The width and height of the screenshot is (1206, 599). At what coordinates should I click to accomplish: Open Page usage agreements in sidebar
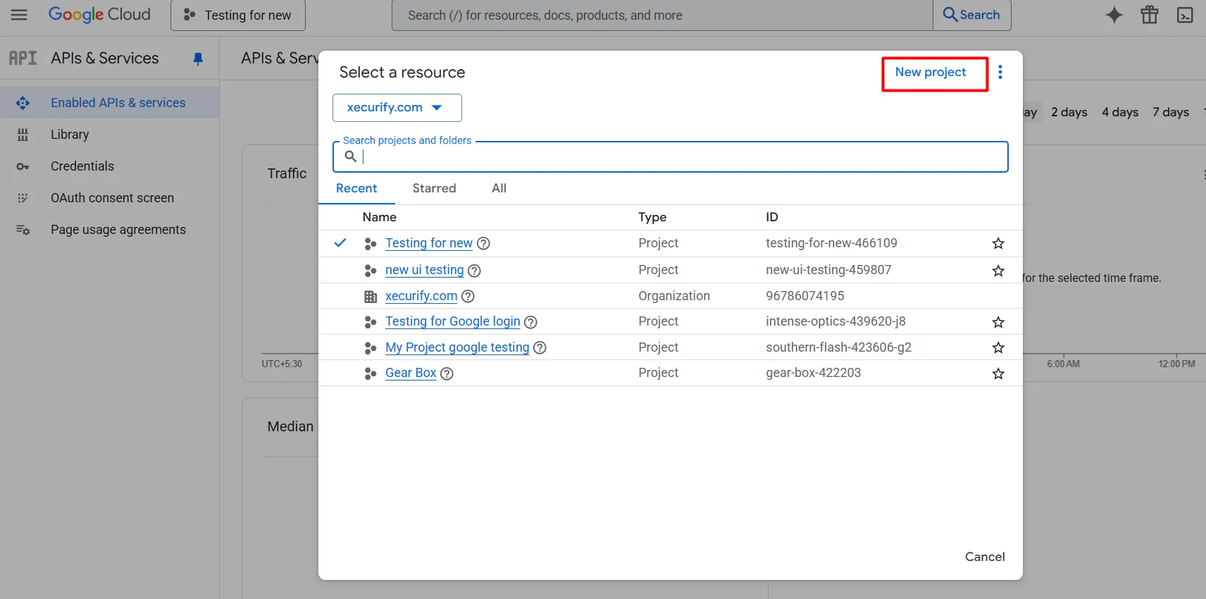point(109,230)
